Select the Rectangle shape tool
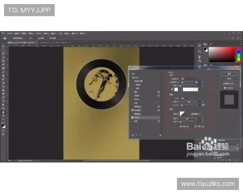The image size is (243, 194). (x=3, y=108)
